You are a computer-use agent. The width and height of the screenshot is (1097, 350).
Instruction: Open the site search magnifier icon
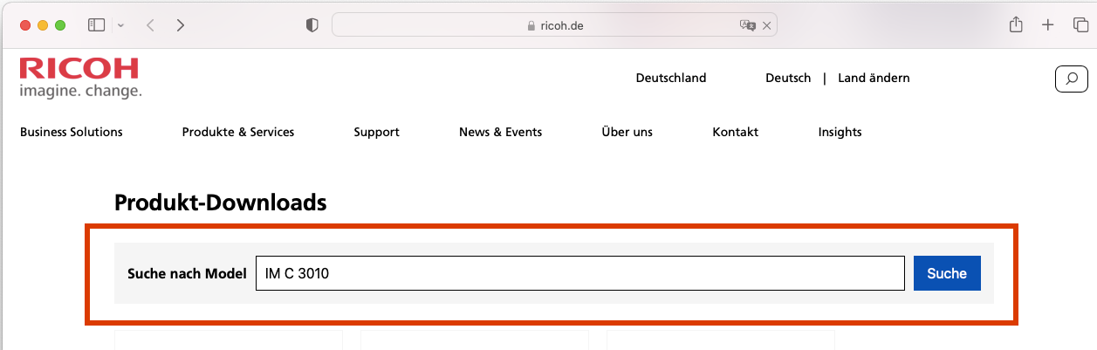click(x=1072, y=79)
